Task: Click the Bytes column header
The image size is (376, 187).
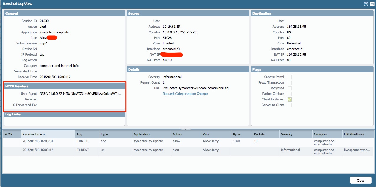Action: (237, 134)
